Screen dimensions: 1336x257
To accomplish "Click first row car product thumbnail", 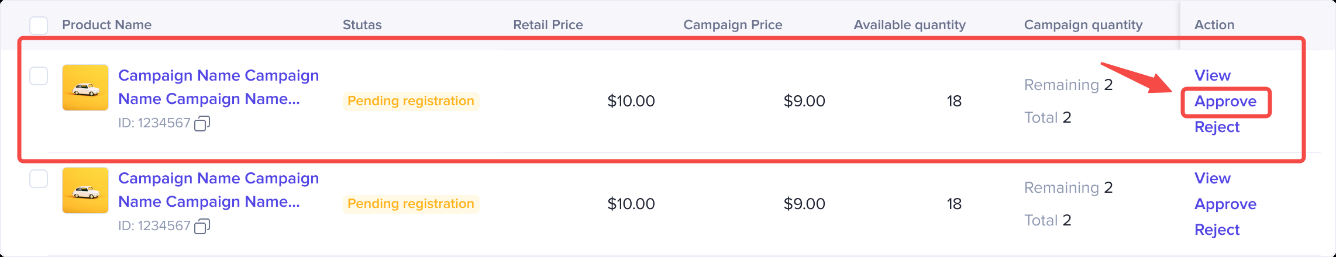I will pyautogui.click(x=85, y=88).
